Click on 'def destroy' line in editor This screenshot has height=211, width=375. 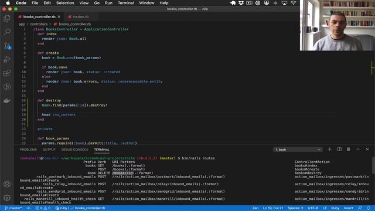[x=49, y=100]
